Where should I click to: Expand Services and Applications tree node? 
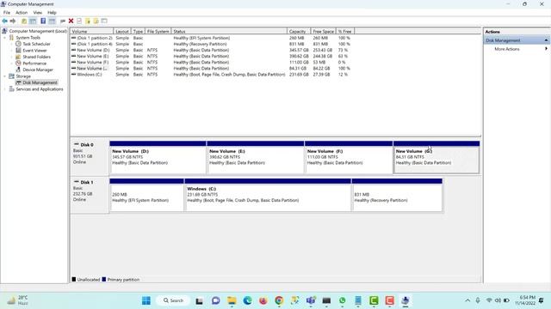(5, 89)
